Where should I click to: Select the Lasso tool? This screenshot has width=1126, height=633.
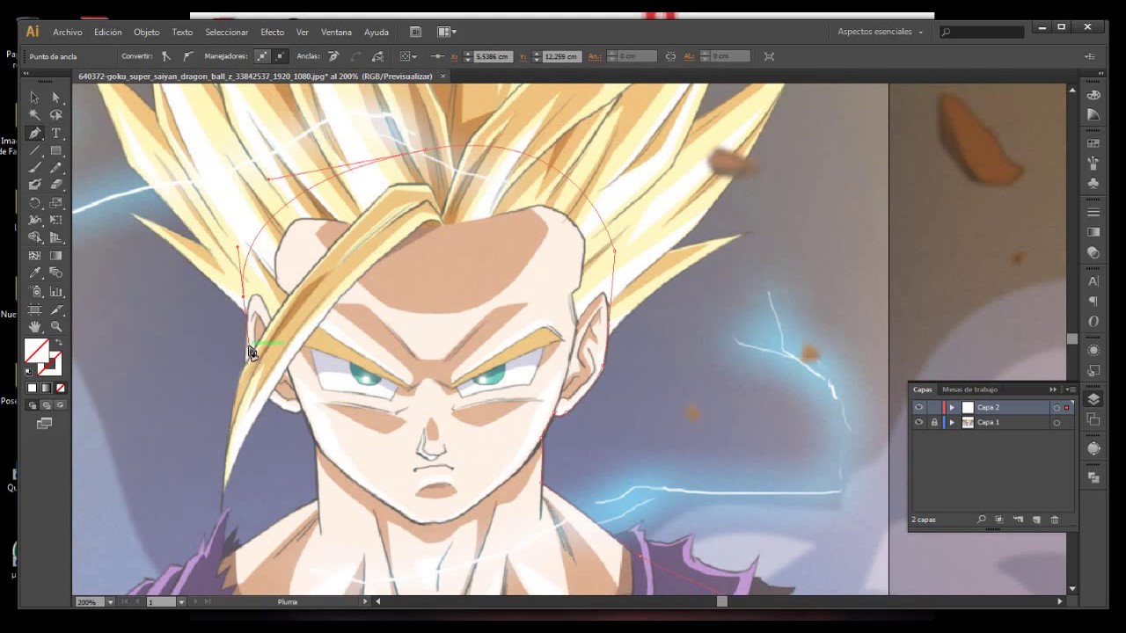point(56,115)
